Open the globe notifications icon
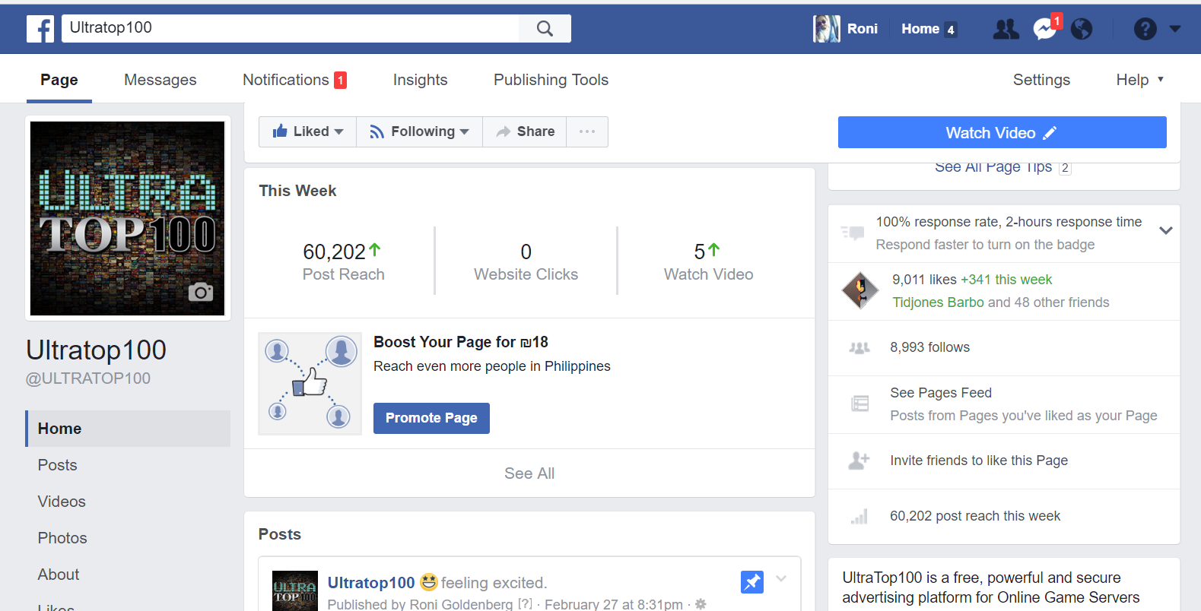 (1082, 29)
